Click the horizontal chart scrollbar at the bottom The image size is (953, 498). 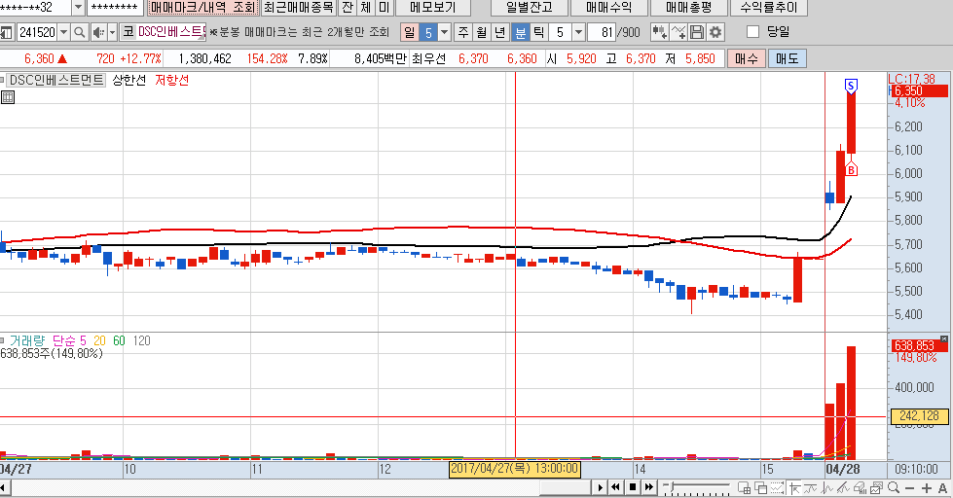tap(292, 487)
